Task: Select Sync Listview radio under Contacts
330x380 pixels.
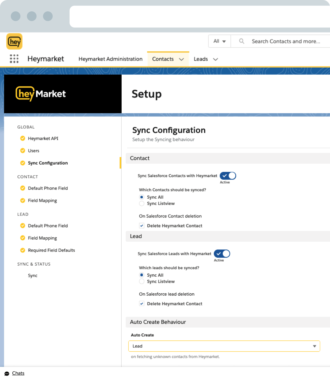Action: 142,203
